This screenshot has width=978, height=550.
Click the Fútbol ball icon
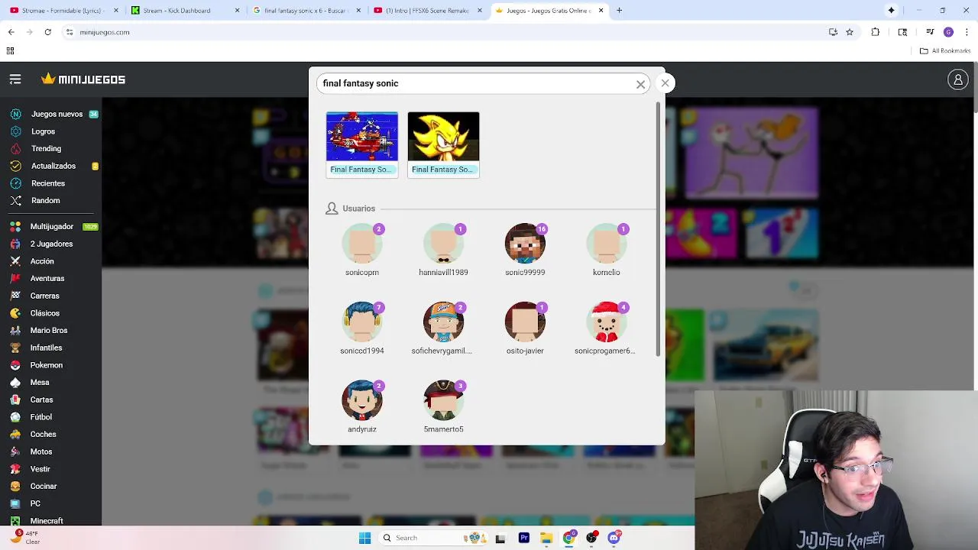15,417
